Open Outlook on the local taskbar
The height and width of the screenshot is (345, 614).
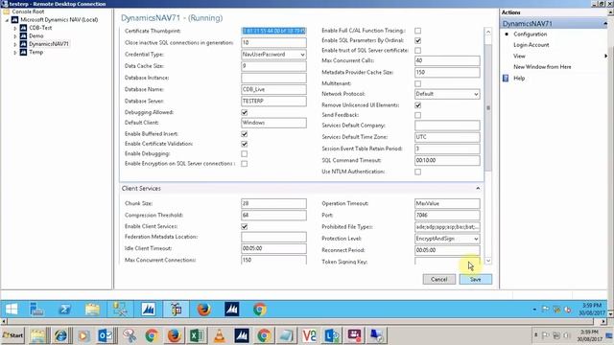click(x=106, y=335)
